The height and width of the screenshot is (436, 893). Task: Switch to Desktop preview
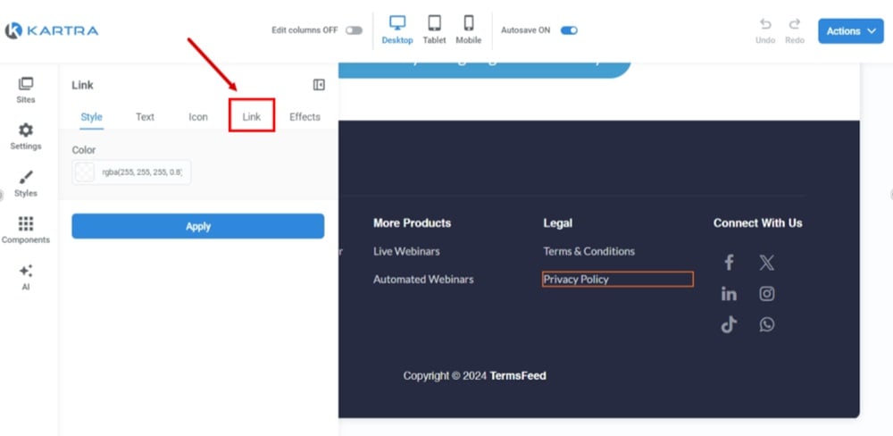point(397,30)
